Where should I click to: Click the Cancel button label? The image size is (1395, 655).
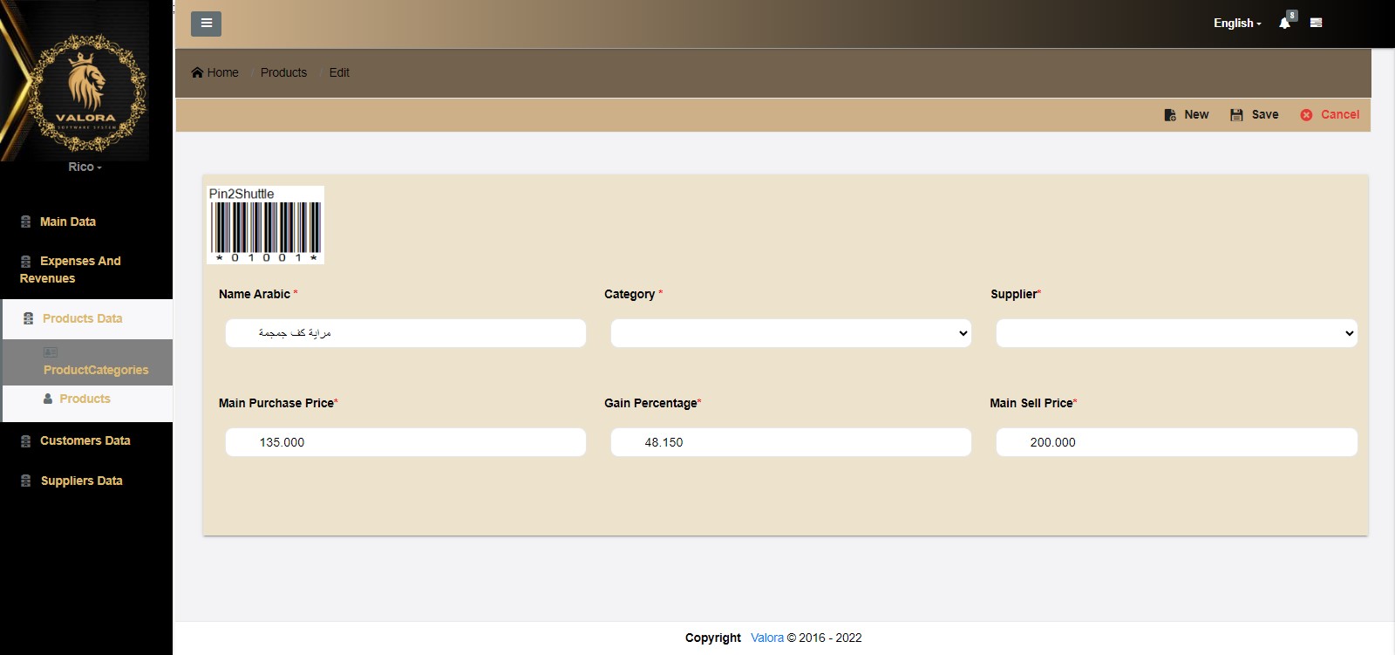1340,114
